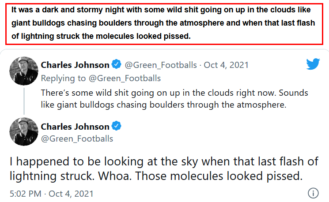Open Charles Johnson name in top tweet
This screenshot has height=202, width=329.
[75, 65]
